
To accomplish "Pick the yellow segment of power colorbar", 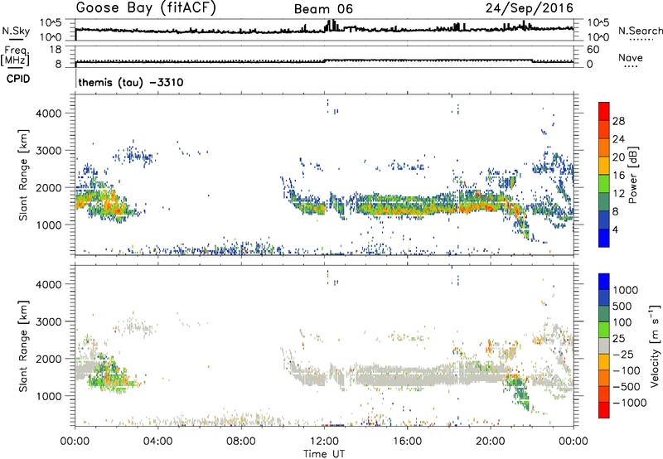I will [x=604, y=166].
